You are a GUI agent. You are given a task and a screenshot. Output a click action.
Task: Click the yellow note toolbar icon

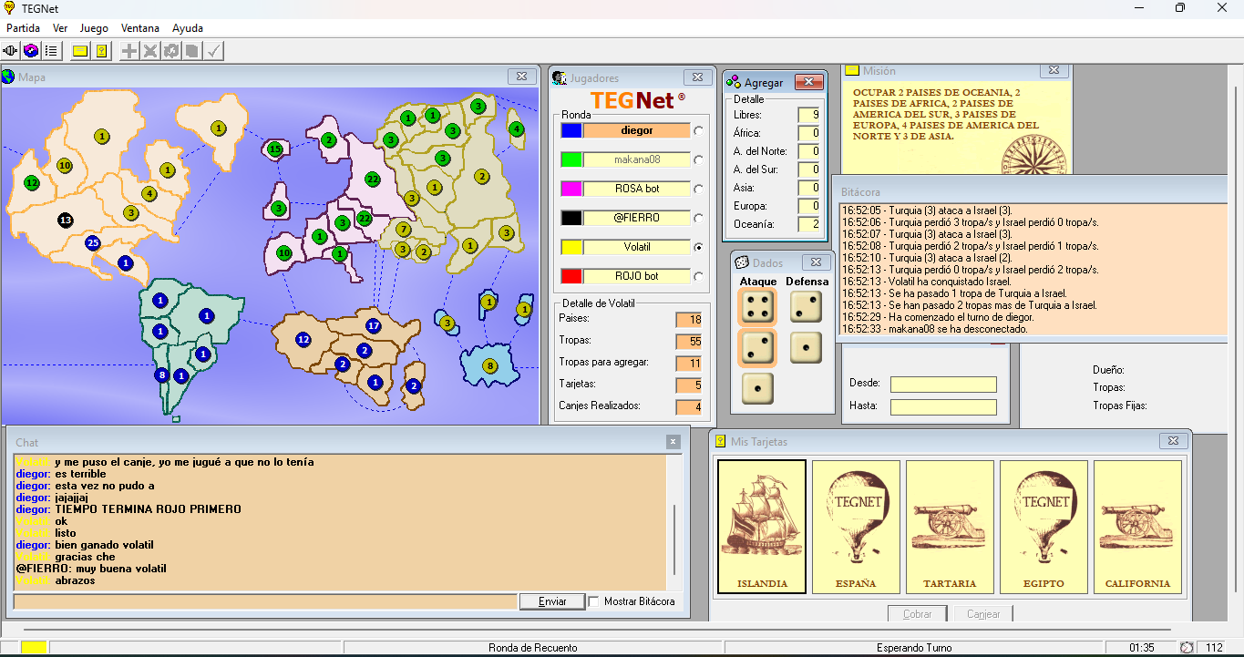click(x=80, y=51)
